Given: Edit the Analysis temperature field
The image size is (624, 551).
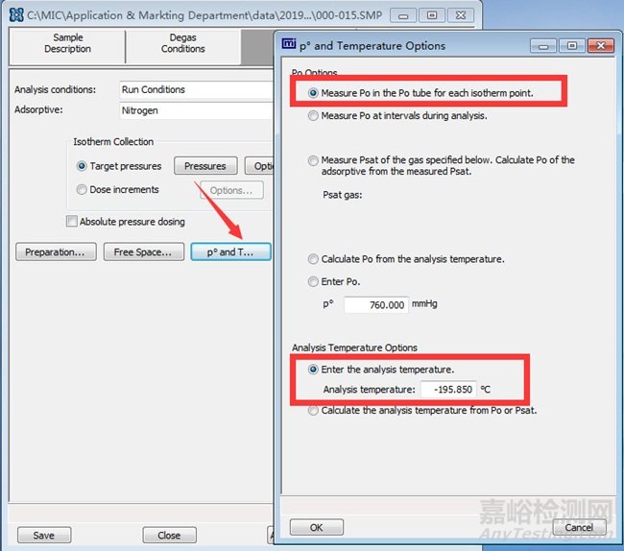Looking at the screenshot, I should pyautogui.click(x=450, y=389).
